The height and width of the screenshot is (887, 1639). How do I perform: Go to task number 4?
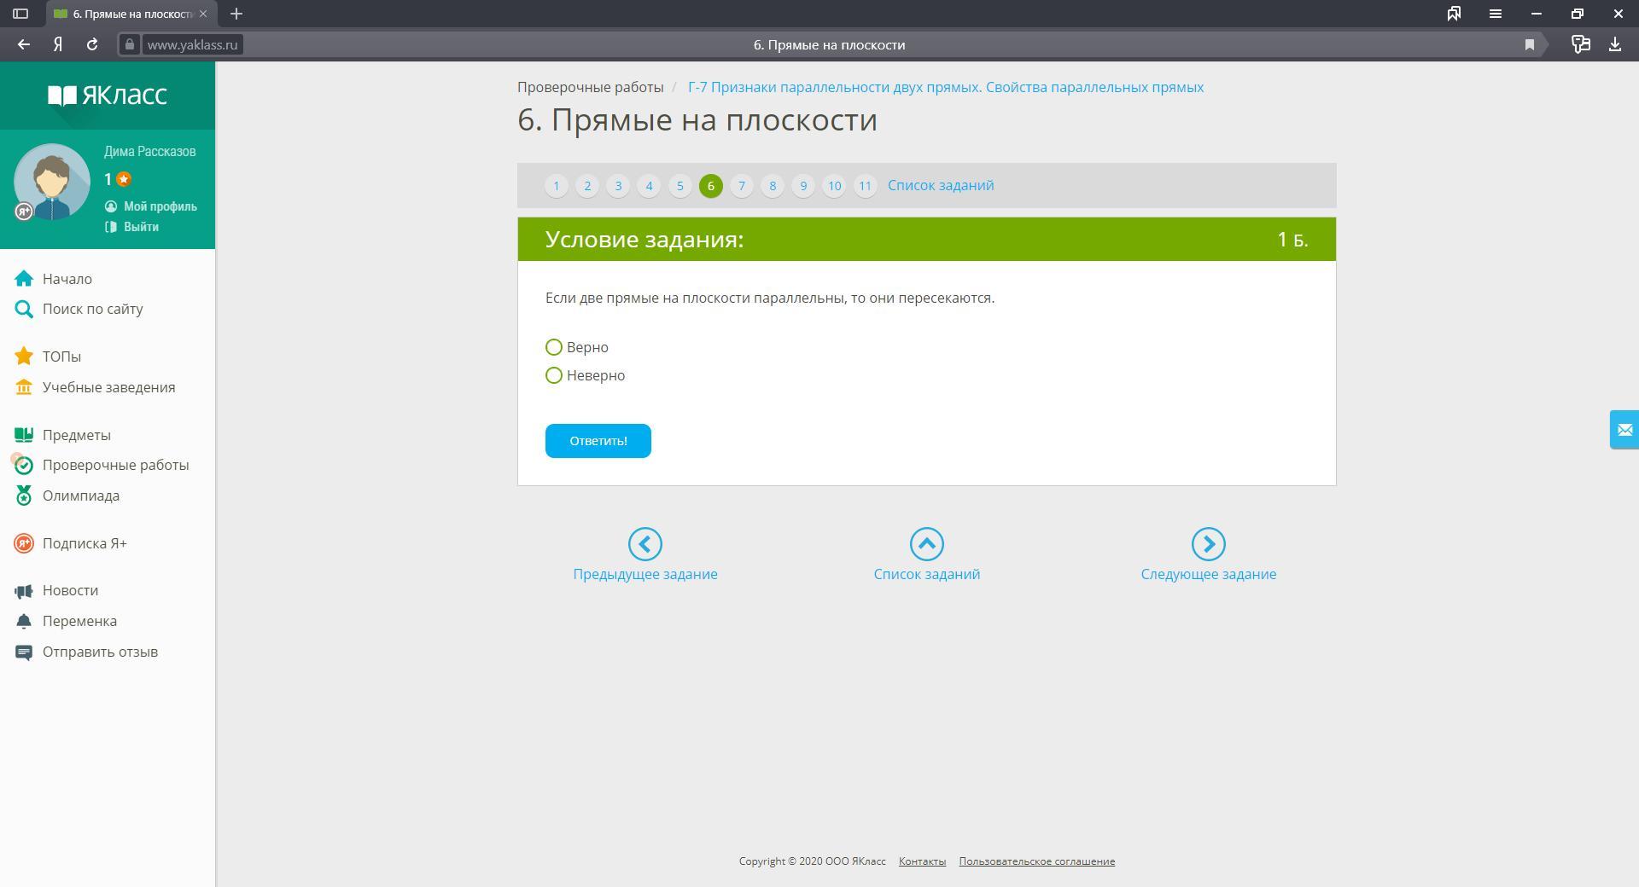point(649,186)
